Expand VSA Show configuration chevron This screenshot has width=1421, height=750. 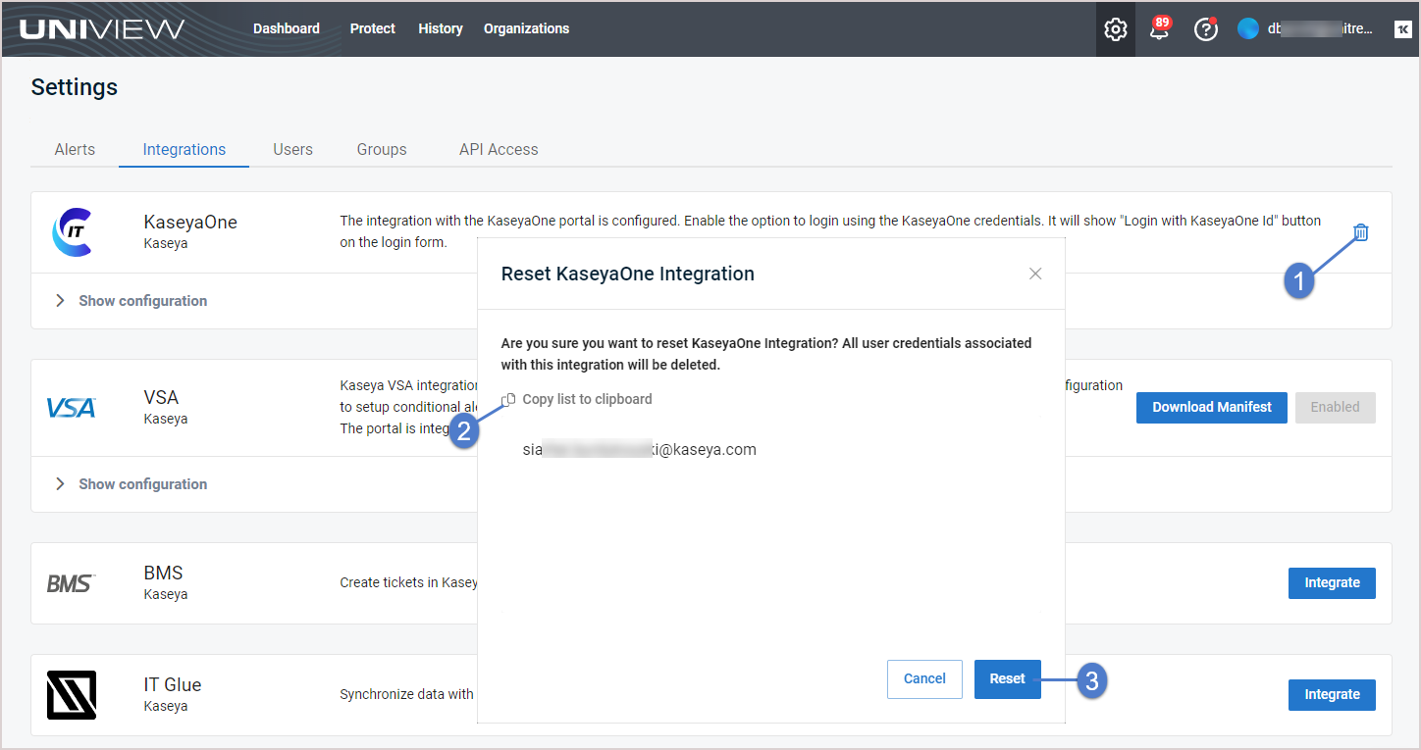coord(60,484)
